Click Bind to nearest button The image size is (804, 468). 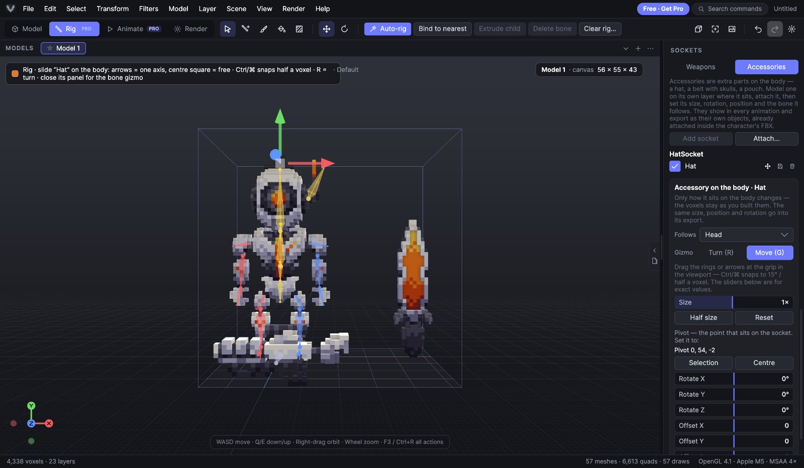pos(443,29)
